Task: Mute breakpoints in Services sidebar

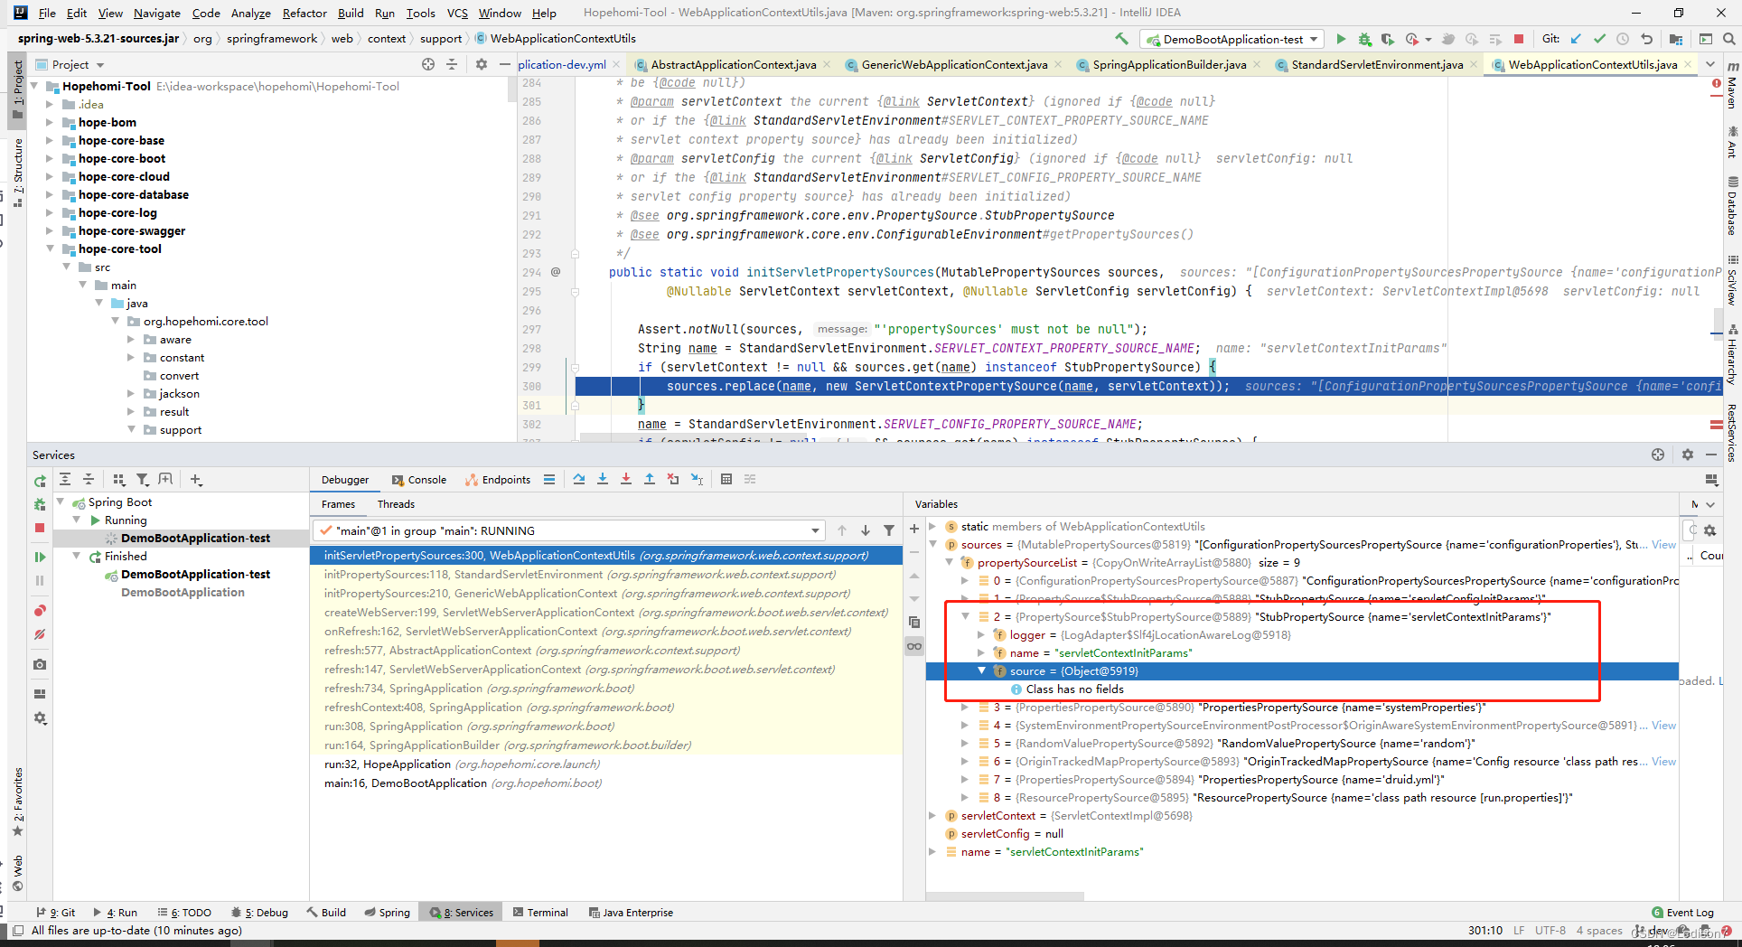Action: pyautogui.click(x=40, y=634)
